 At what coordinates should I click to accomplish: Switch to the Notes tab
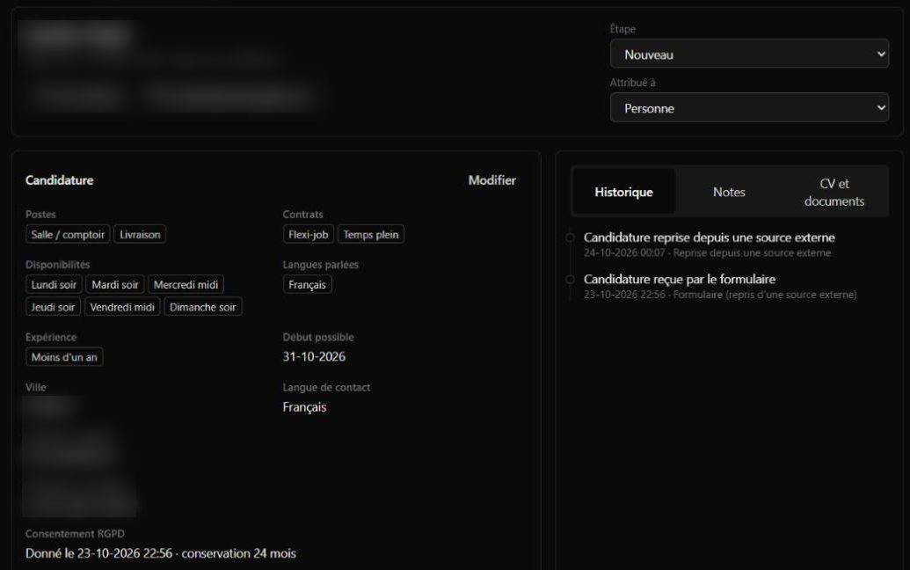click(x=729, y=192)
